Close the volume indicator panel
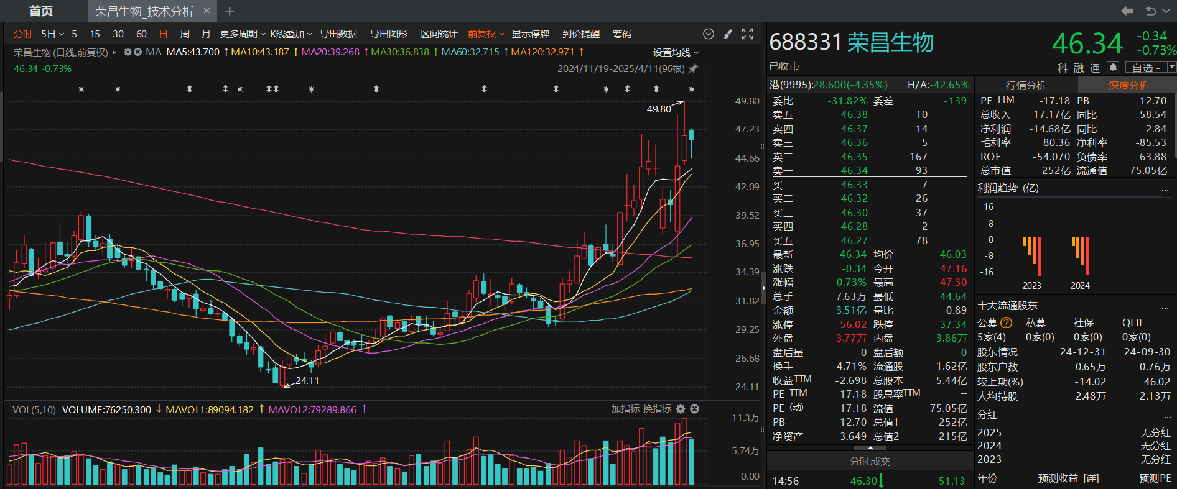Screen dimensions: 1177x489 pyautogui.click(x=695, y=409)
